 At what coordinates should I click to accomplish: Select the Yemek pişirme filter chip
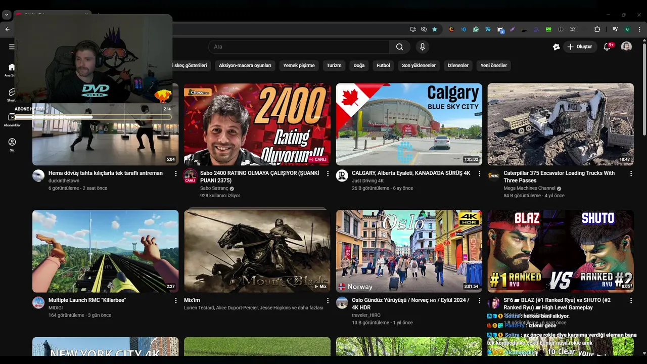tap(299, 65)
